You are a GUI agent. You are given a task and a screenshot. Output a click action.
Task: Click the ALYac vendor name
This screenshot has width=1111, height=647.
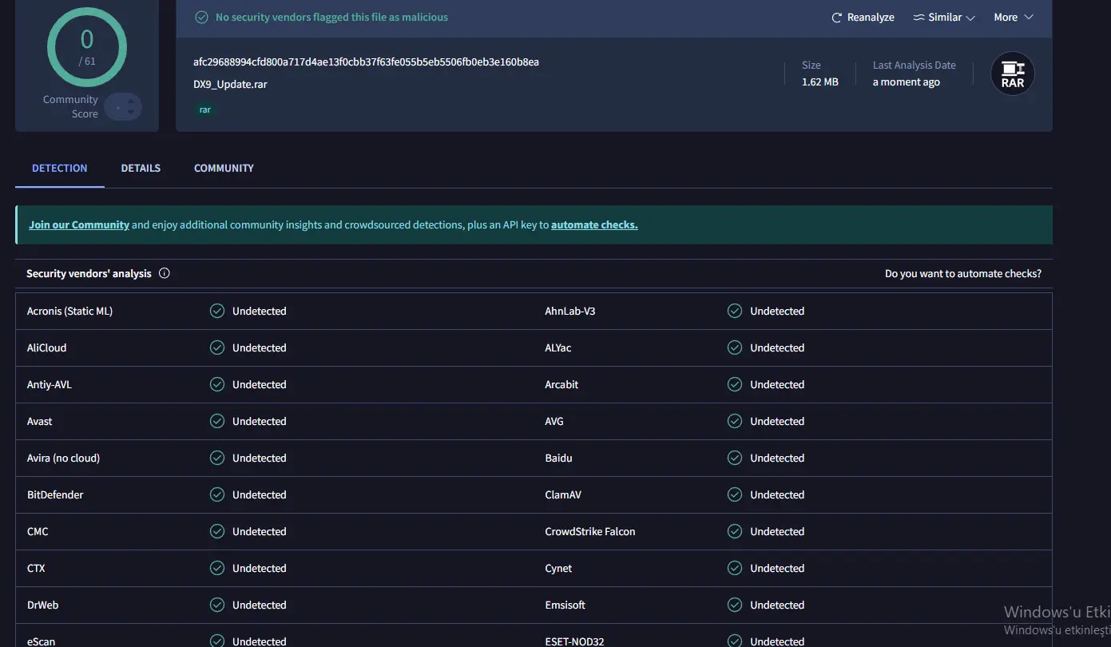[x=558, y=348]
